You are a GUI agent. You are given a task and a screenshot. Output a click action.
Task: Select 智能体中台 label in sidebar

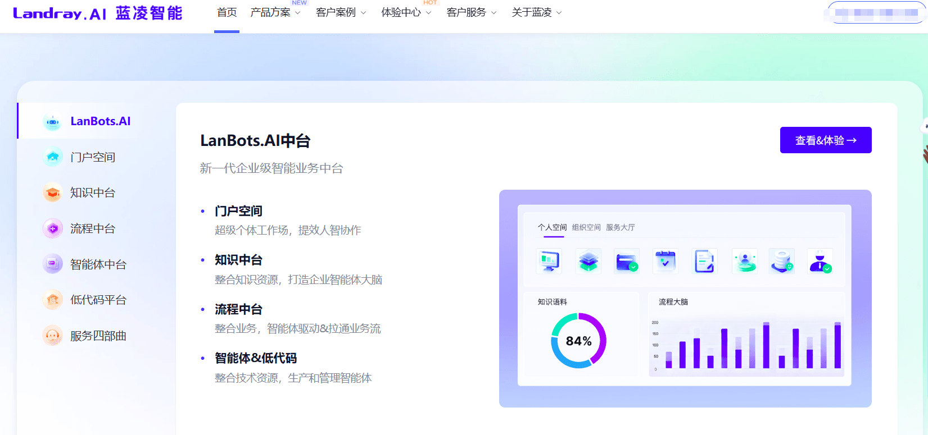pyautogui.click(x=98, y=264)
